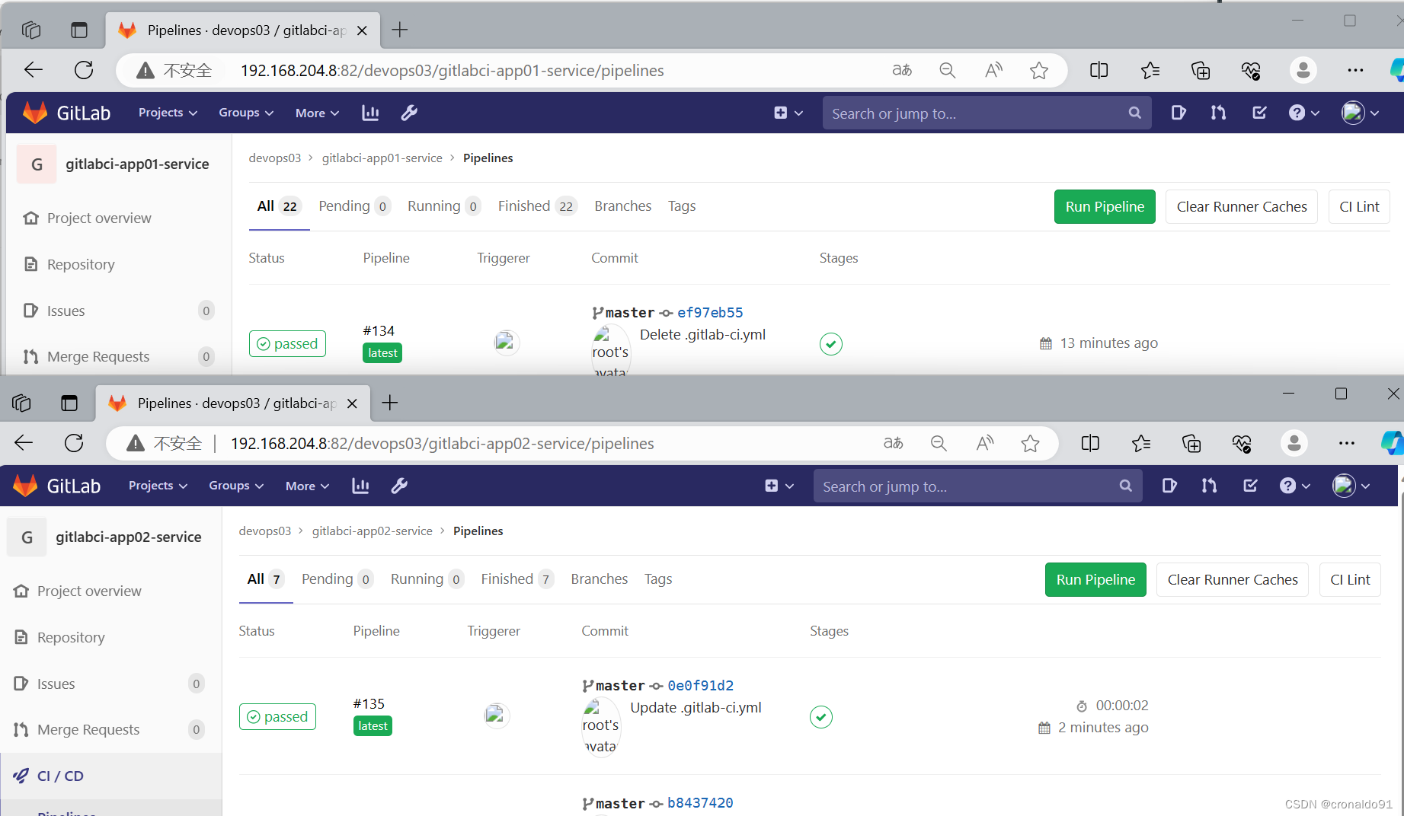This screenshot has height=816, width=1404.
Task: Click the read aloud icon in the app01 address bar
Action: click(x=993, y=70)
